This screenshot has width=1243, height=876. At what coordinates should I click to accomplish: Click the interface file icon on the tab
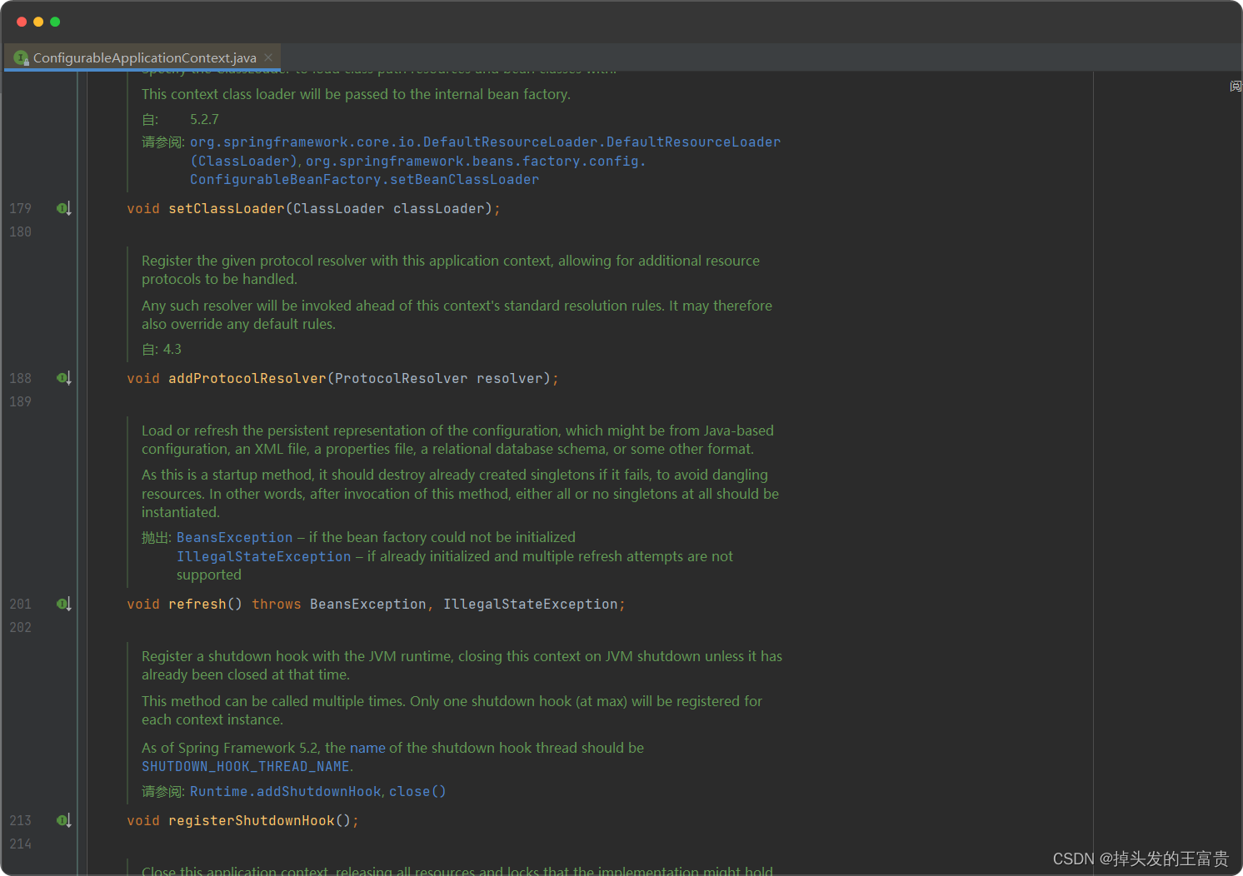pos(21,57)
